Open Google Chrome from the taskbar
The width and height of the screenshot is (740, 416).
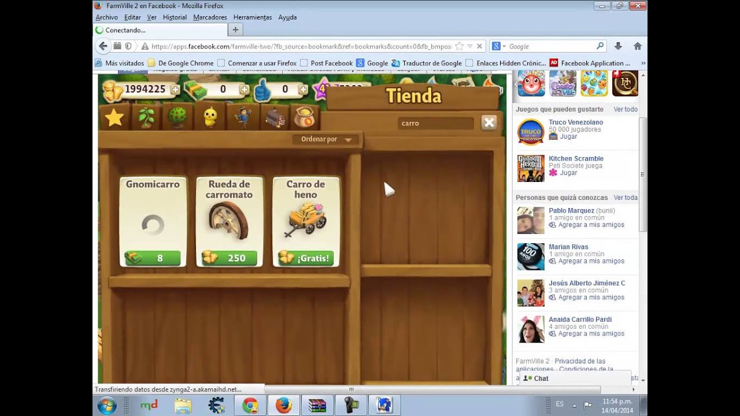250,406
